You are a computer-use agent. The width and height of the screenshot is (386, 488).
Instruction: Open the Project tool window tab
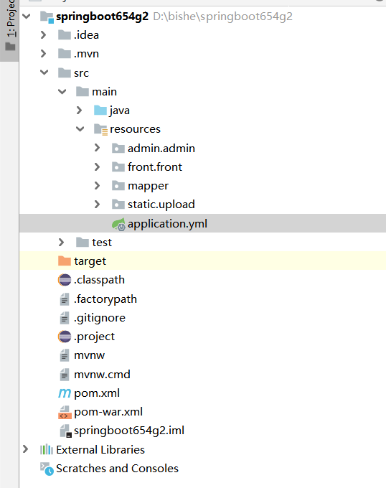pyautogui.click(x=9, y=26)
